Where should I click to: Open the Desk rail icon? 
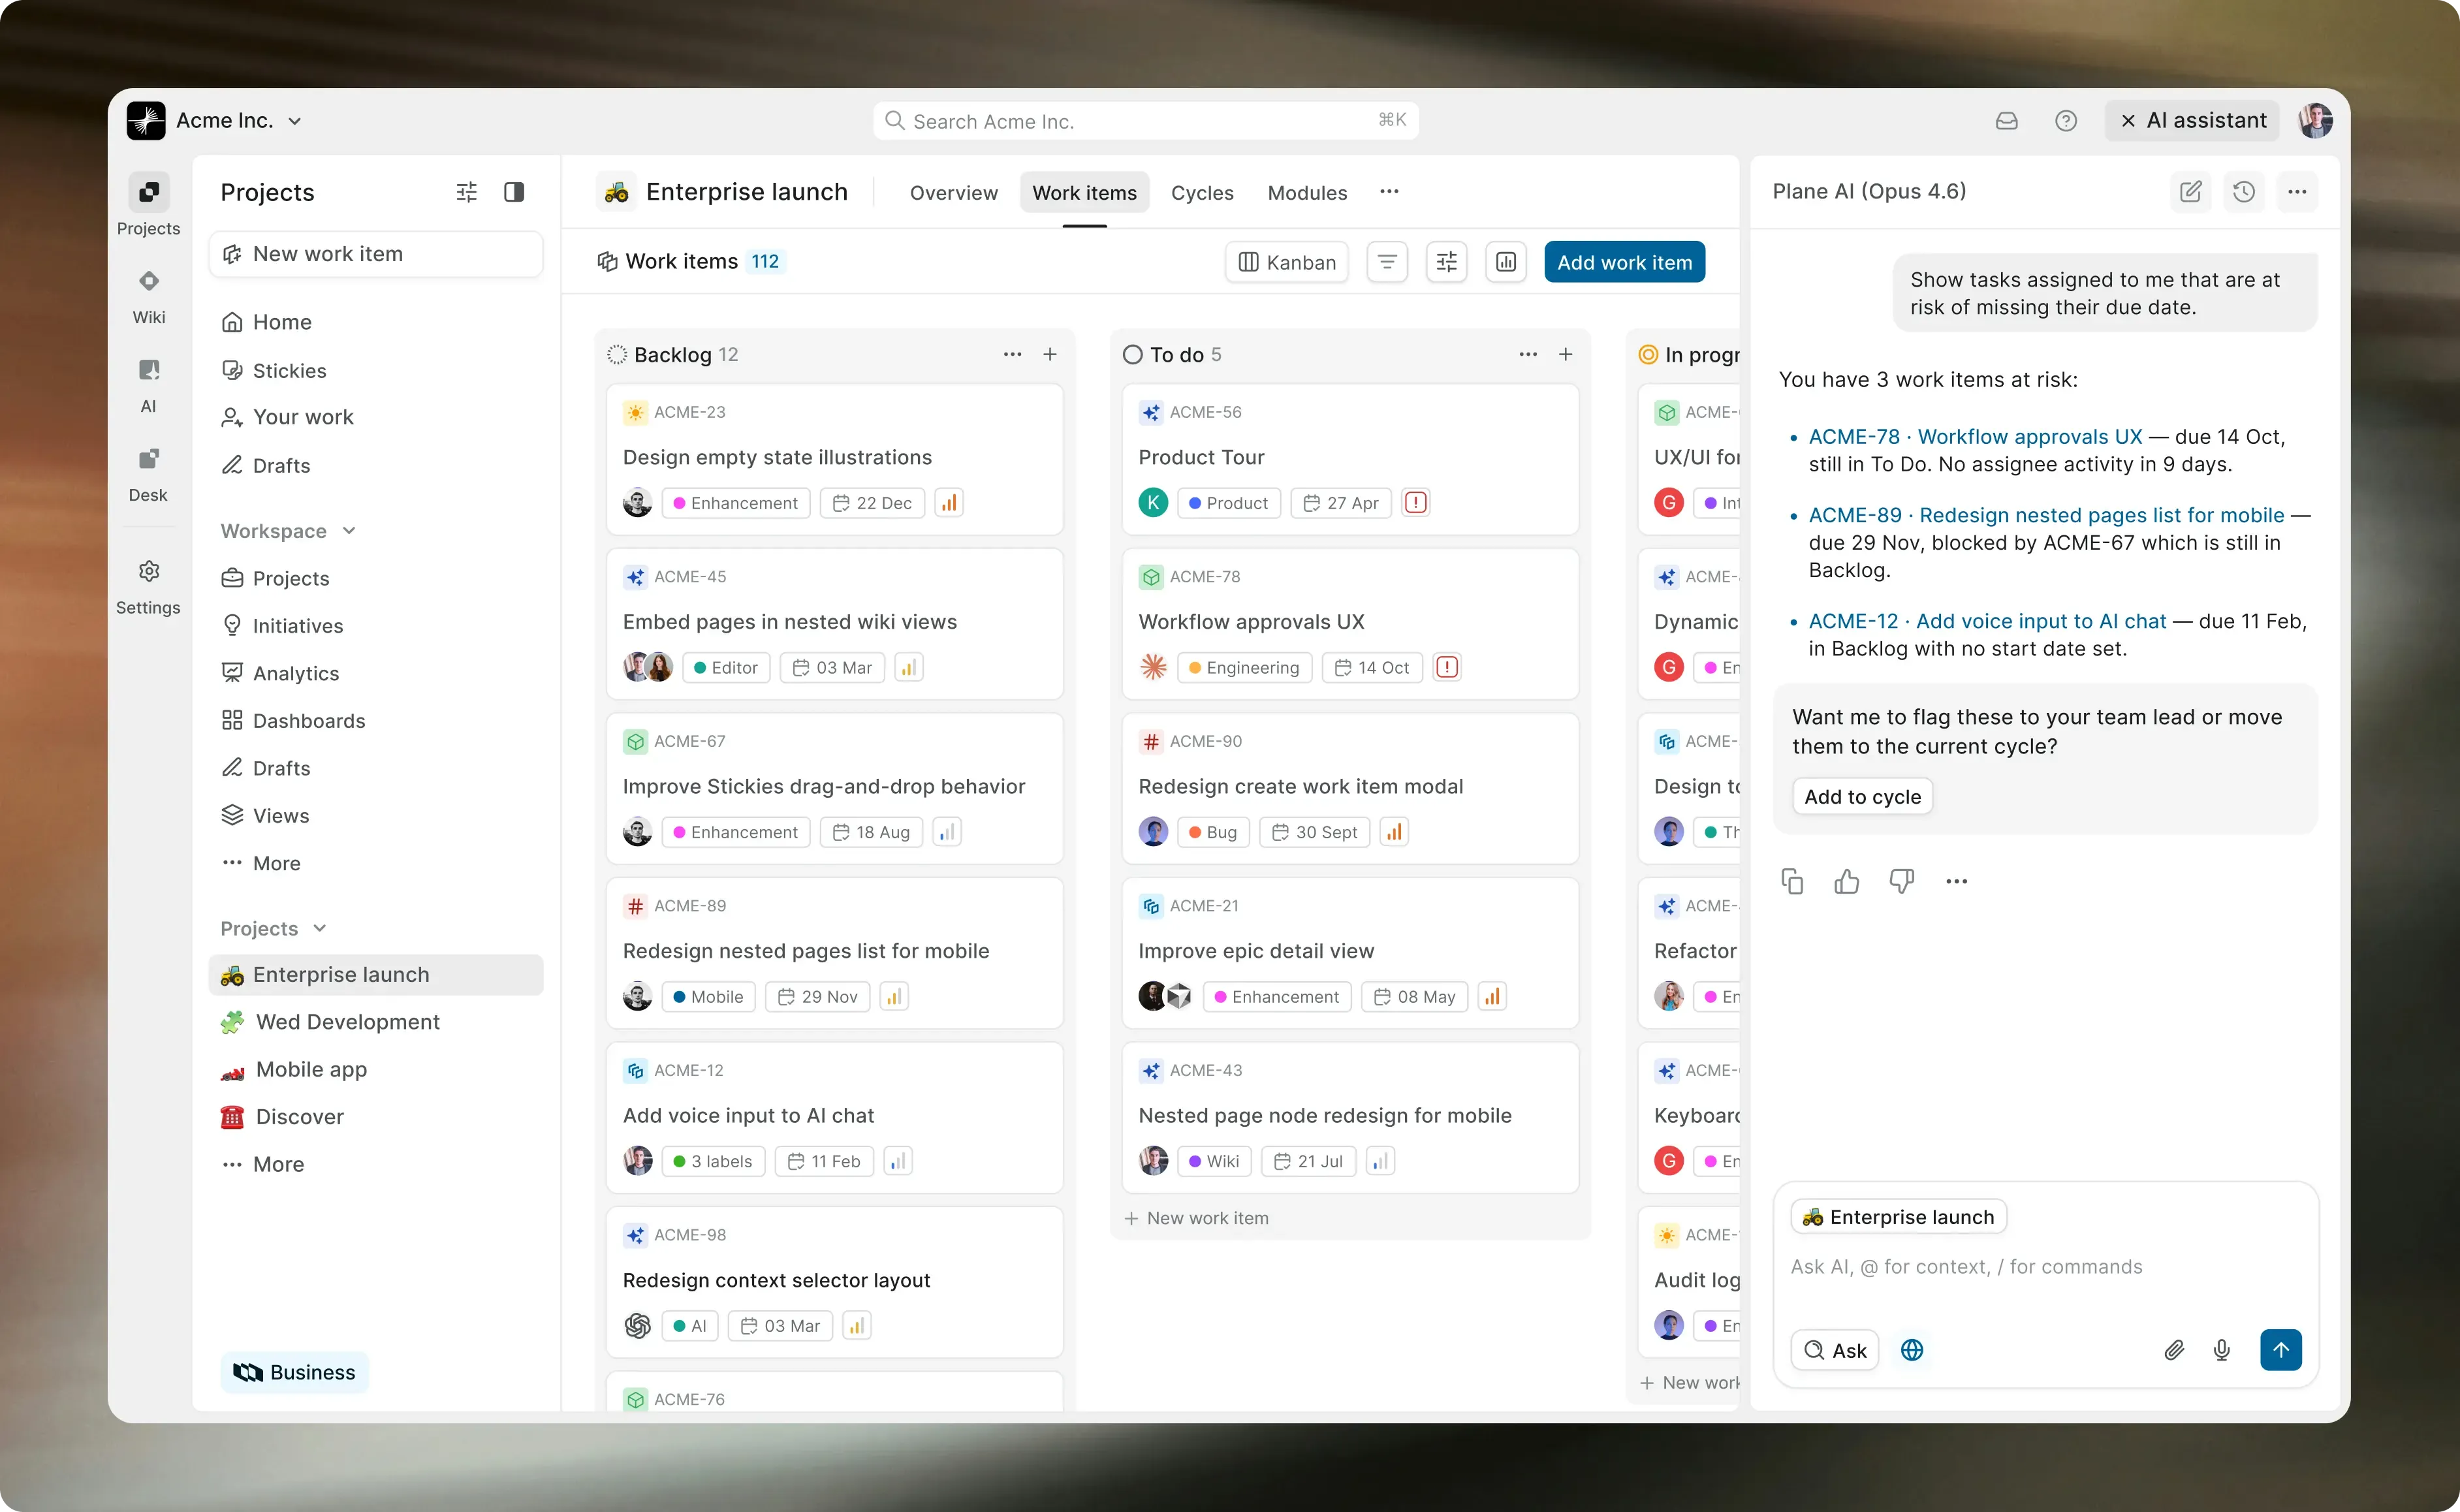click(x=148, y=459)
